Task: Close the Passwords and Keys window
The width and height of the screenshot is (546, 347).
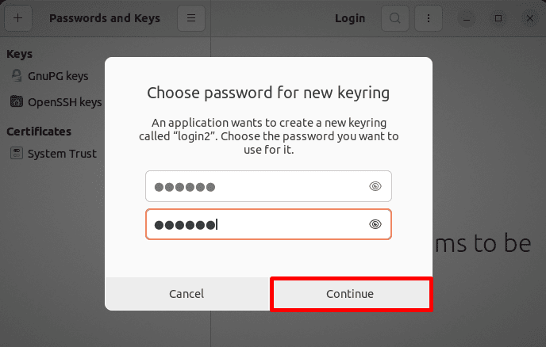Action: click(529, 17)
